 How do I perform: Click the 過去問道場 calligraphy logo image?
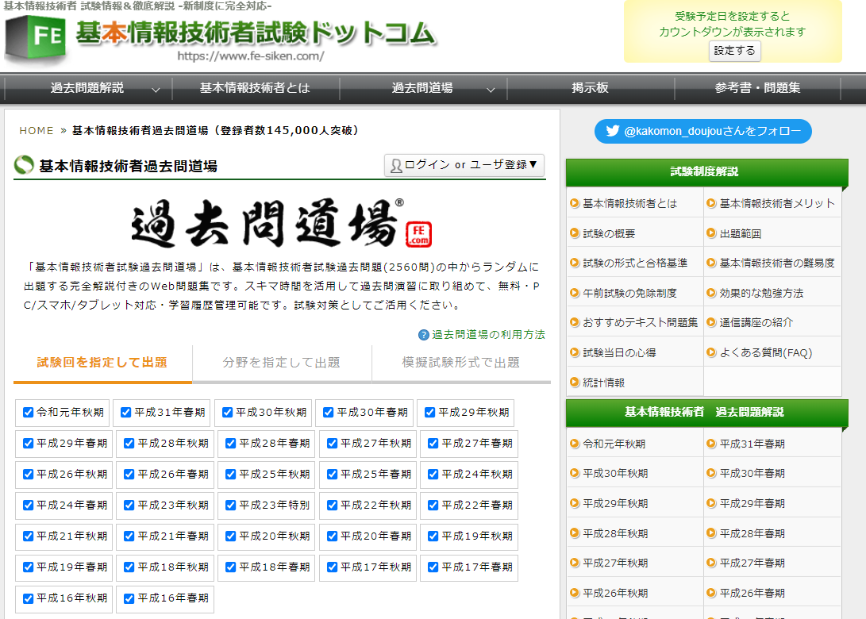pos(267,223)
